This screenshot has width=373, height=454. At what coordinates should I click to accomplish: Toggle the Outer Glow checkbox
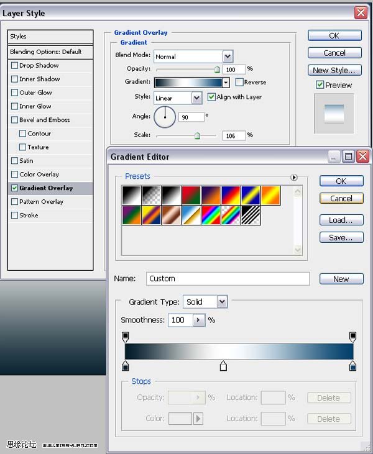(x=14, y=93)
